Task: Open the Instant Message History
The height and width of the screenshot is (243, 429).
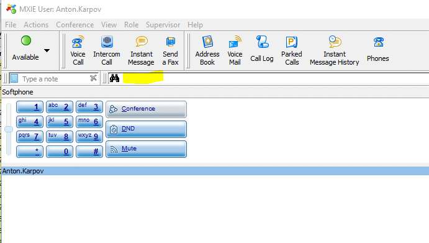Action: point(335,51)
